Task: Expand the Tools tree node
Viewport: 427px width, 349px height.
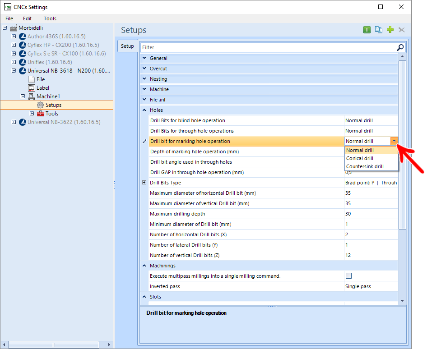Action: [32, 114]
